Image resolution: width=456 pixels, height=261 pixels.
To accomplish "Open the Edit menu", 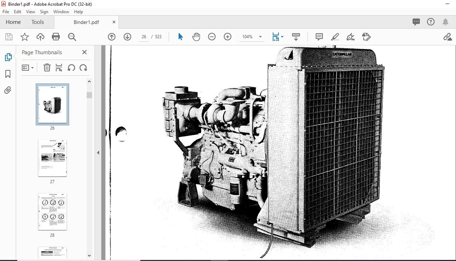I will 18,12.
